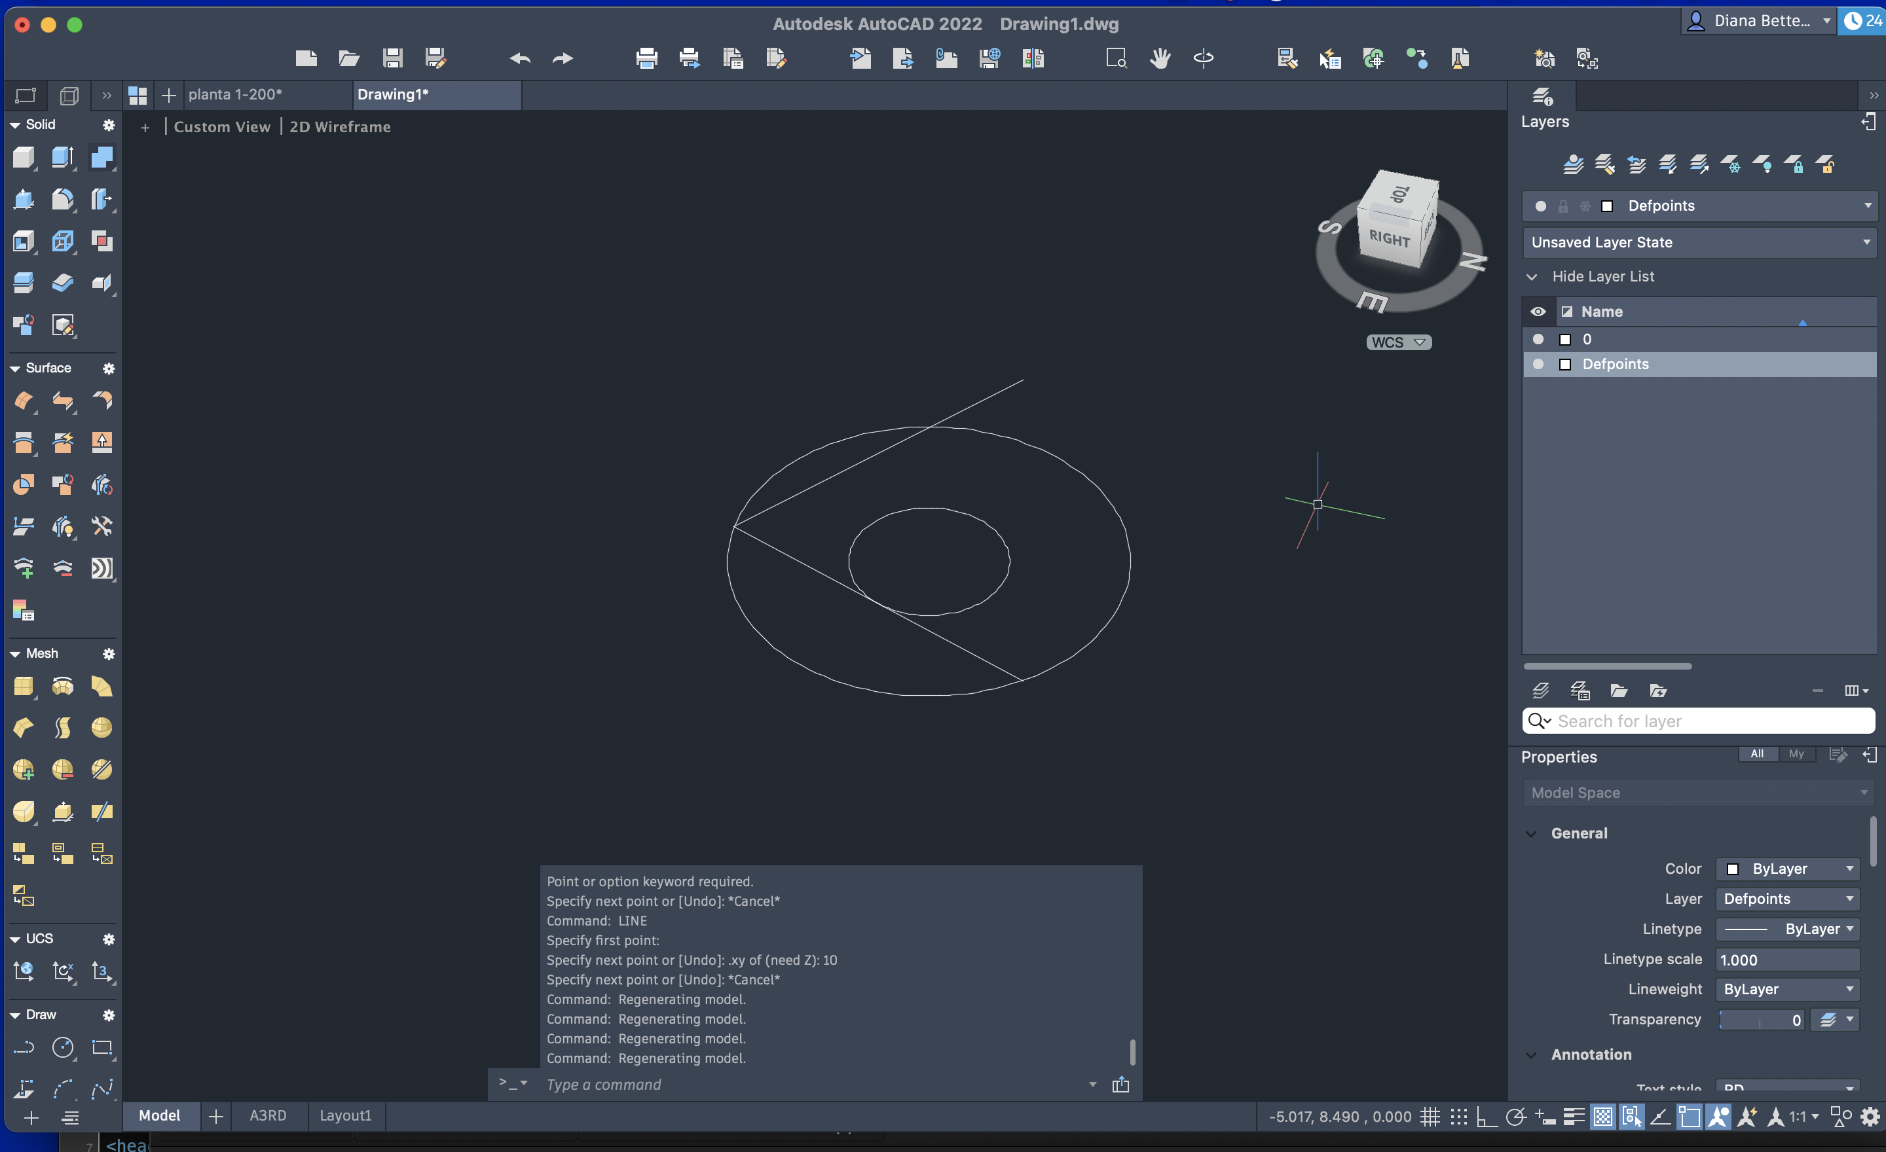Open the A3RD layout tab
Image resolution: width=1886 pixels, height=1152 pixels.
(268, 1115)
